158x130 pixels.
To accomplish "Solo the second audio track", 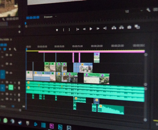I will tap(15, 88).
